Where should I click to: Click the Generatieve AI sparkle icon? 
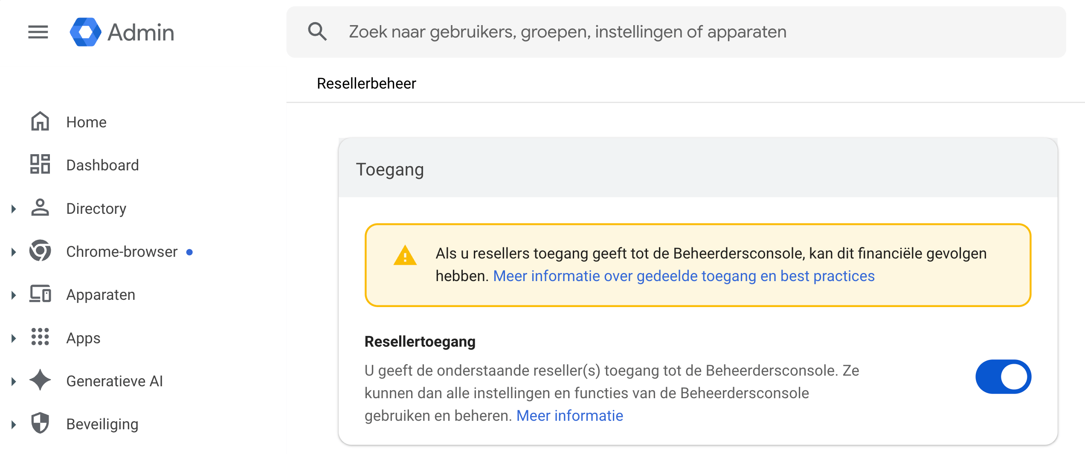coord(40,380)
